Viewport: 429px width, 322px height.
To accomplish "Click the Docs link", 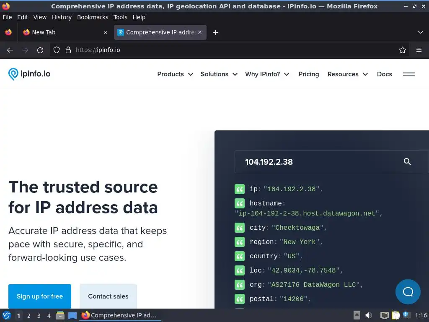I will coord(385,74).
